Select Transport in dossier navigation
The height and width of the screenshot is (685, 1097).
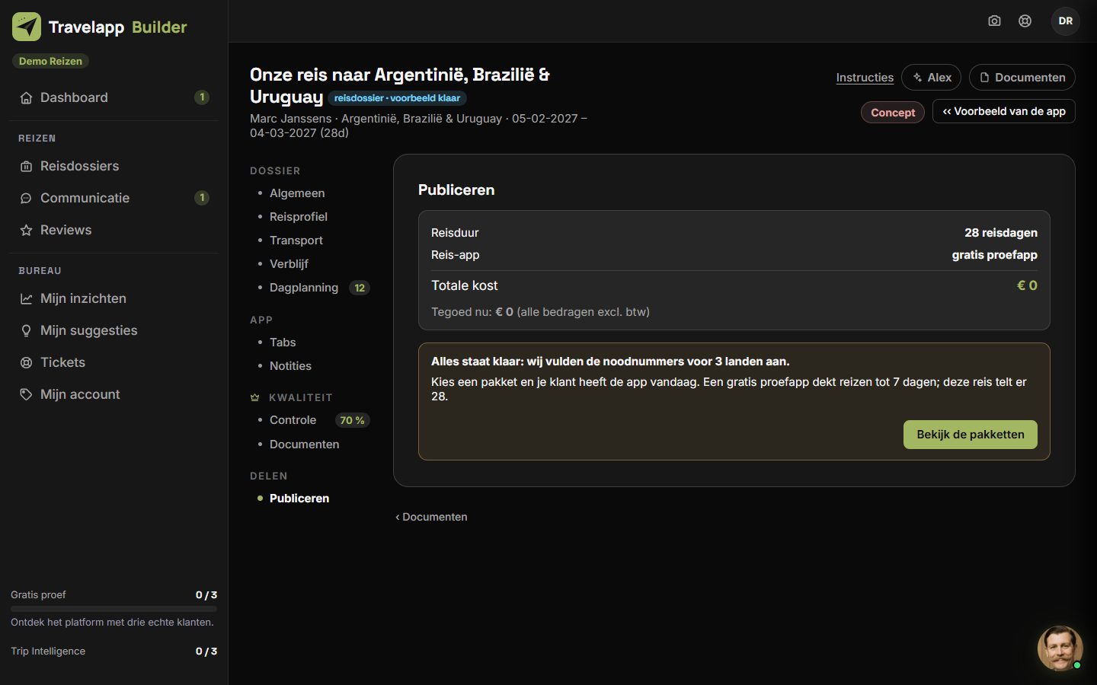296,241
